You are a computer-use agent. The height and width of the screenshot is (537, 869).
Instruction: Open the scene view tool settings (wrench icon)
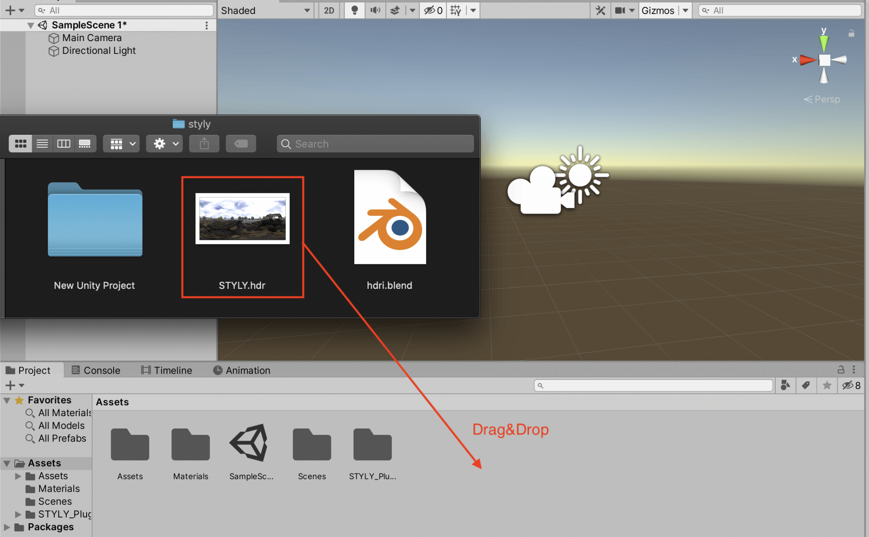(600, 10)
